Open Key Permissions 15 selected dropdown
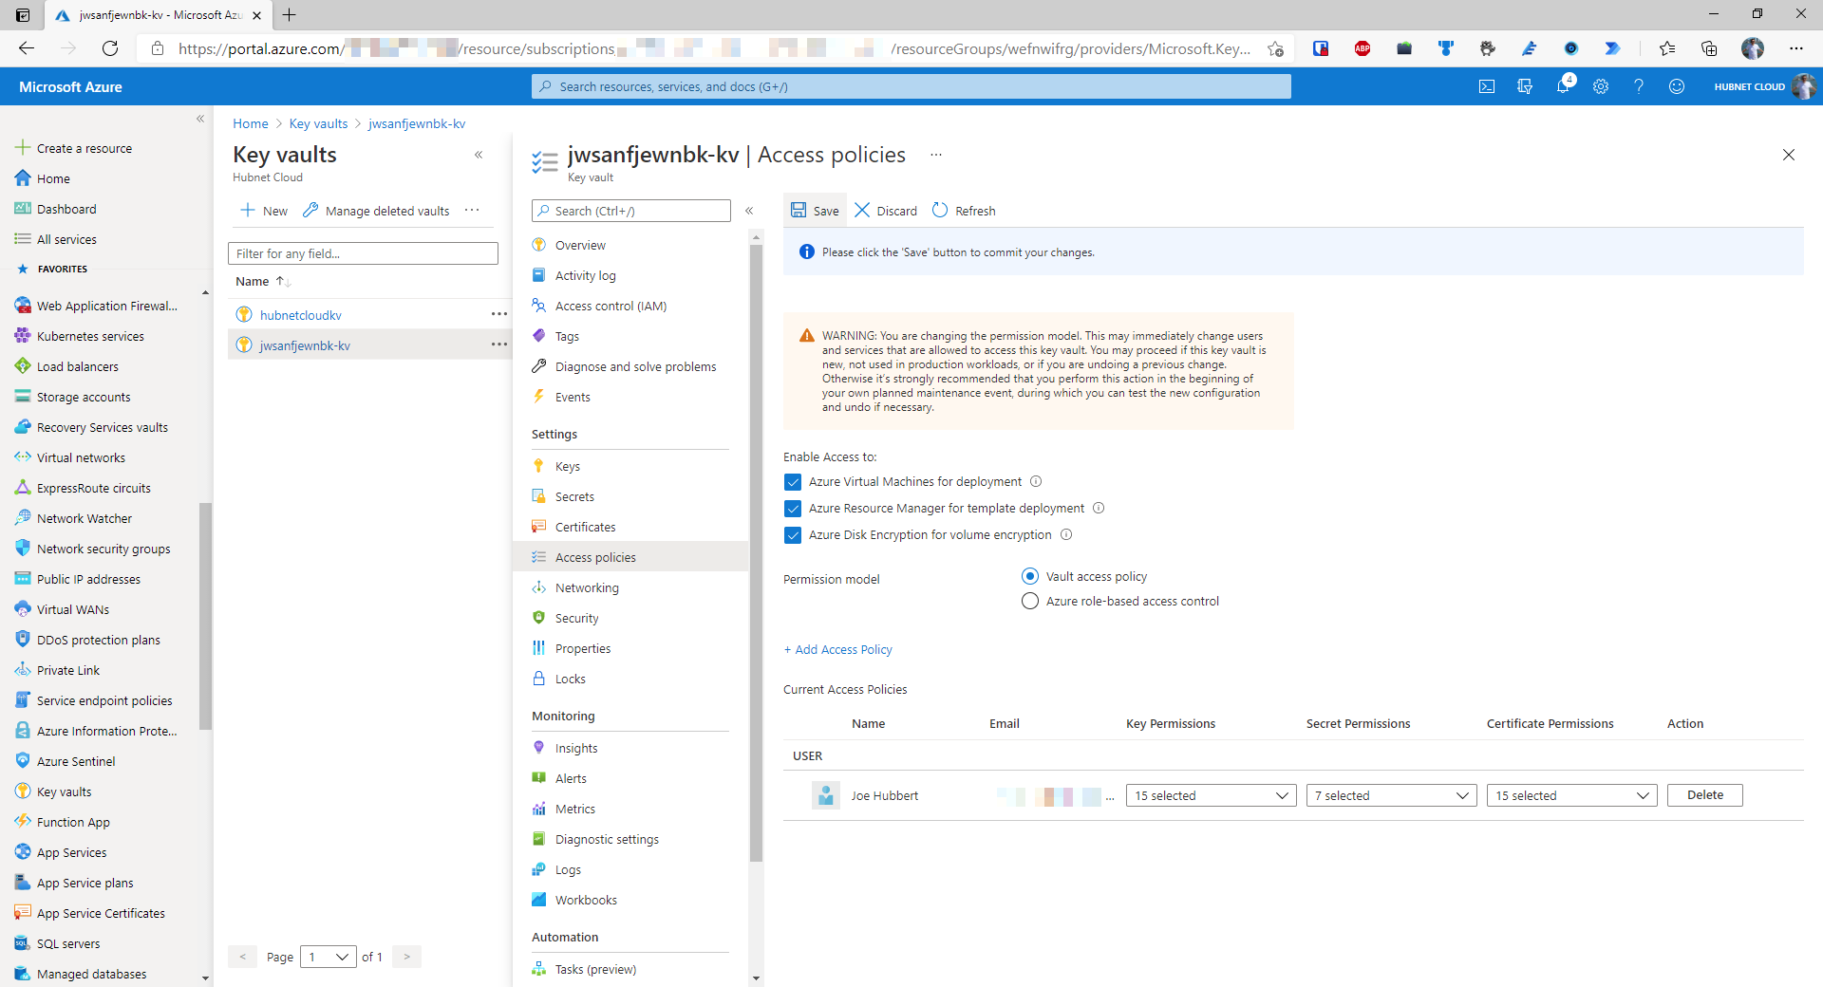 click(1211, 795)
